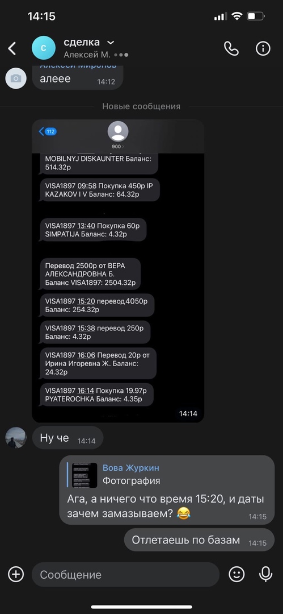
Task: Tap the 'Ага, а ничего что время' reply bubble
Action: 167,490
